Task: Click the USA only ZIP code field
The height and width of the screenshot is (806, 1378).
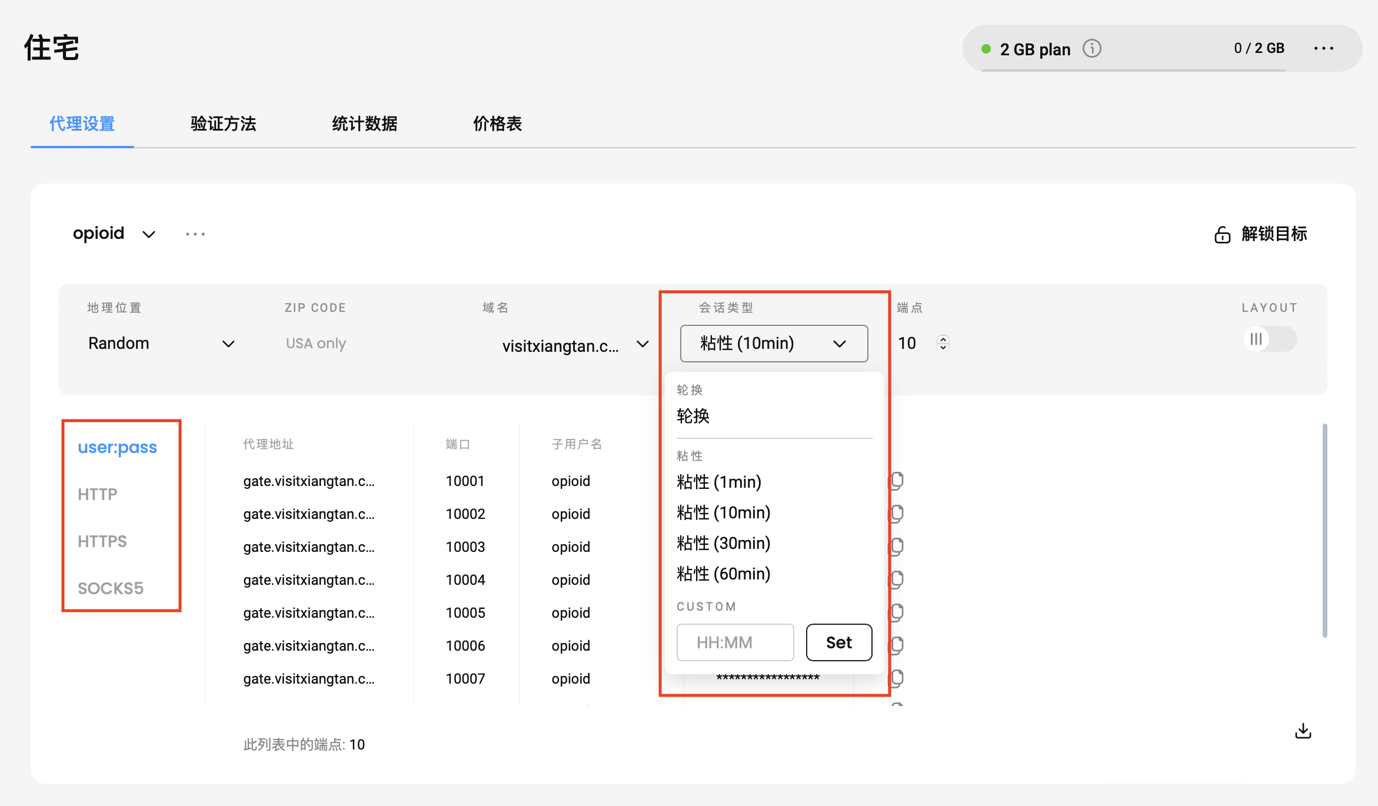Action: coord(316,344)
